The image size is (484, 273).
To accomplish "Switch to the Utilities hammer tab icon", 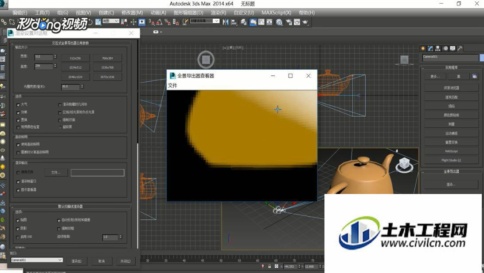I will pyautogui.click(x=460, y=48).
